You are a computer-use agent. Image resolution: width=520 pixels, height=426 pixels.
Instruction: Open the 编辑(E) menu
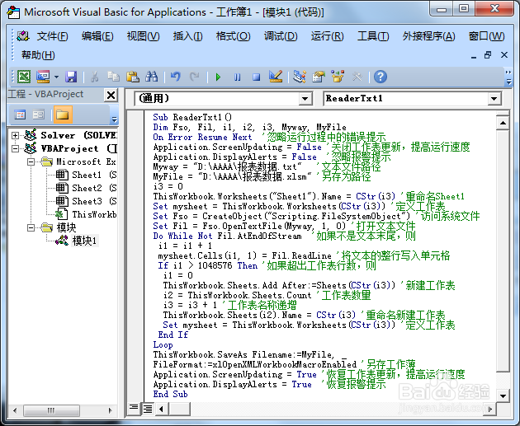pyautogui.click(x=97, y=36)
